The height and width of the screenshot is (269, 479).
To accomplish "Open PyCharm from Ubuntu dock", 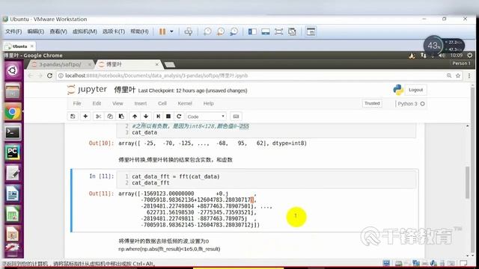I will 13,152.
